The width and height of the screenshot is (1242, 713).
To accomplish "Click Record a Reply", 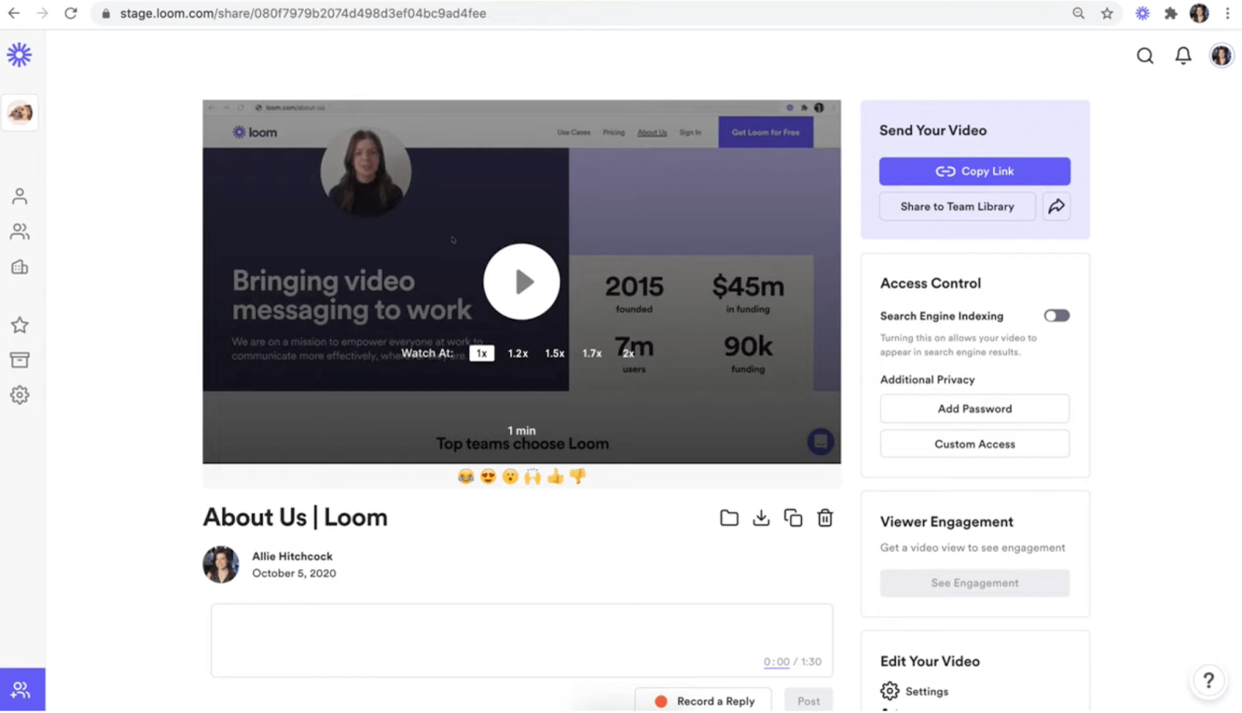I will coord(703,701).
